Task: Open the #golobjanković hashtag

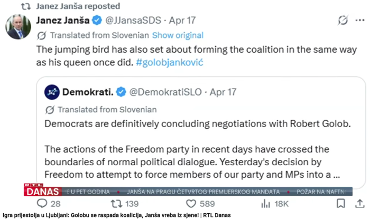Action: point(170,62)
